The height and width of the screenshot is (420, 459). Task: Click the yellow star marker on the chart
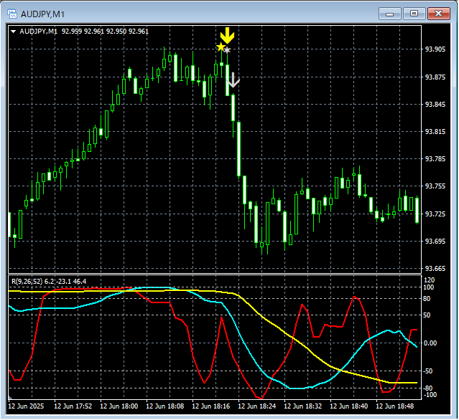coord(221,47)
